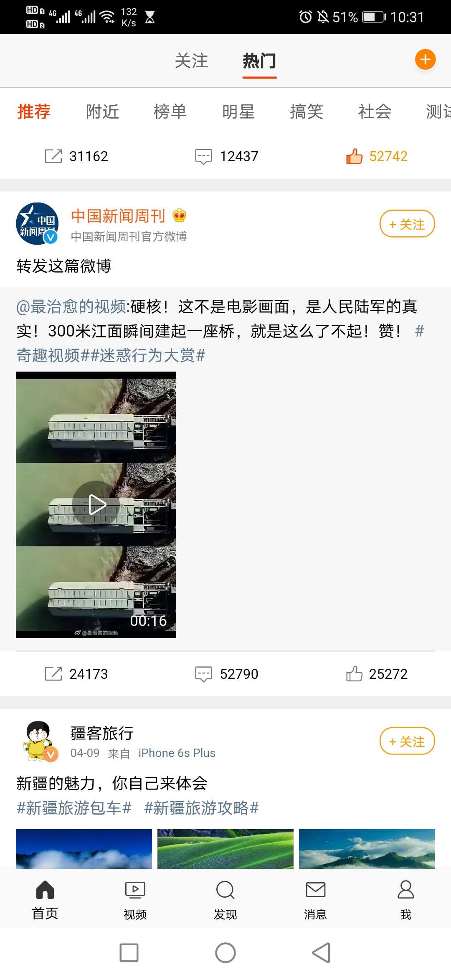The width and height of the screenshot is (451, 977).
Task: Play the 00:16 bridge video
Action: pyautogui.click(x=96, y=504)
